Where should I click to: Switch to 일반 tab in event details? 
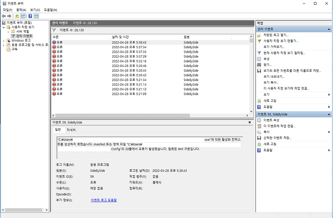tap(58, 130)
